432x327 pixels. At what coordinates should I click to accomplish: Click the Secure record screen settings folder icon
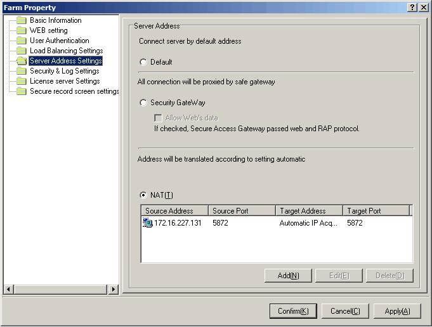click(22, 91)
